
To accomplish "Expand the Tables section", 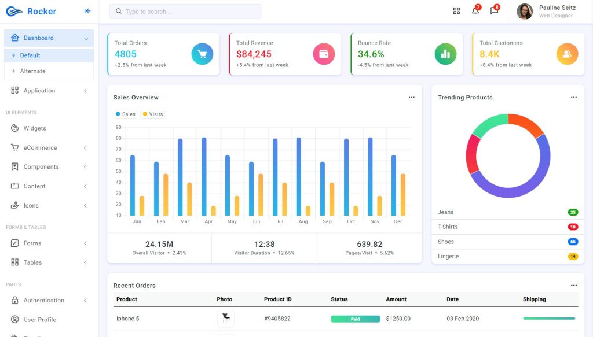I will 33,262.
